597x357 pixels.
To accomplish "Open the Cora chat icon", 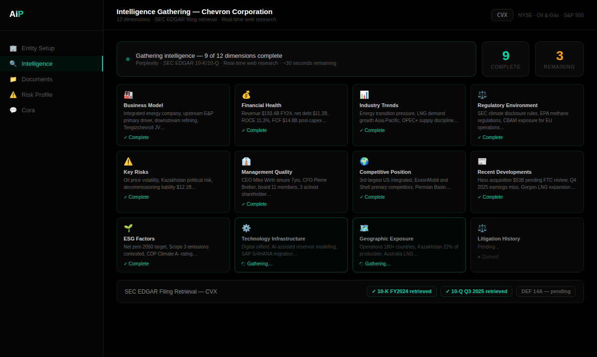I will [13, 110].
